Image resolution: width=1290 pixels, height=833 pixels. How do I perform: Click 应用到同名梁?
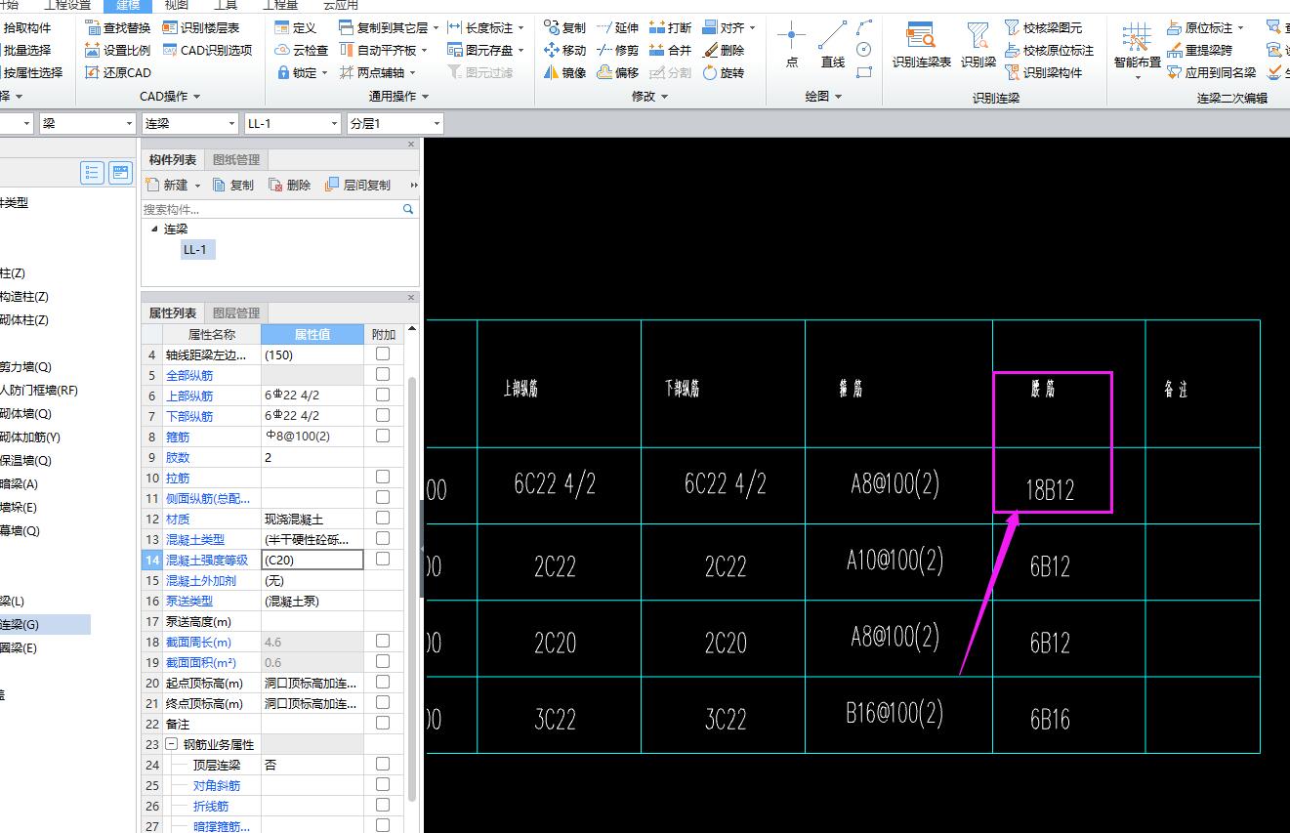(1212, 72)
